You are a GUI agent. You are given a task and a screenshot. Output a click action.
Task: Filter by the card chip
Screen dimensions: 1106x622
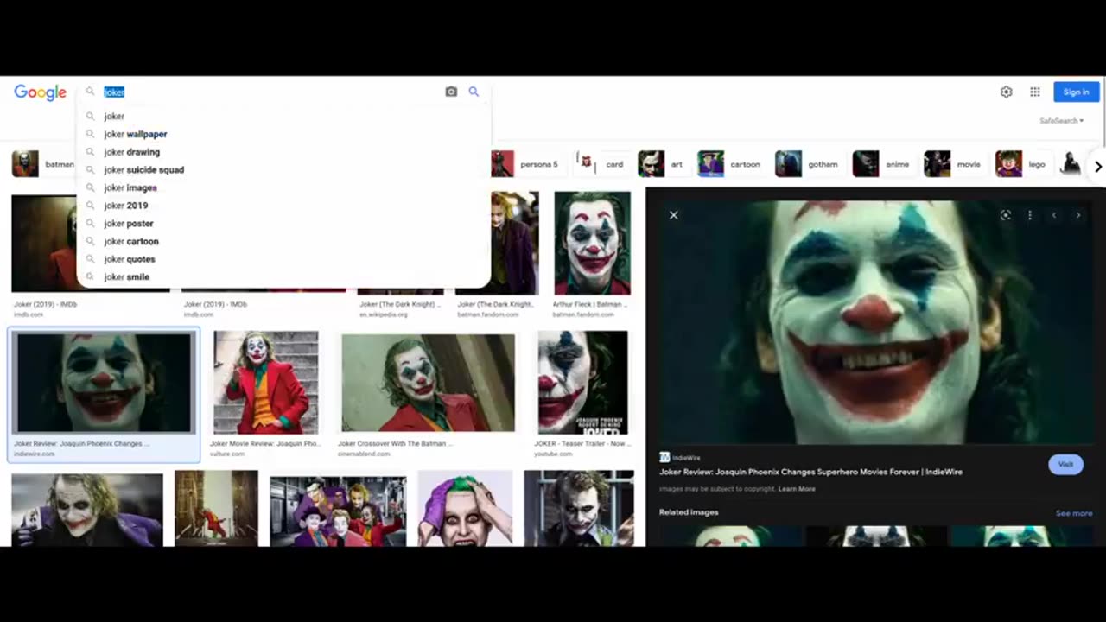[x=601, y=164]
